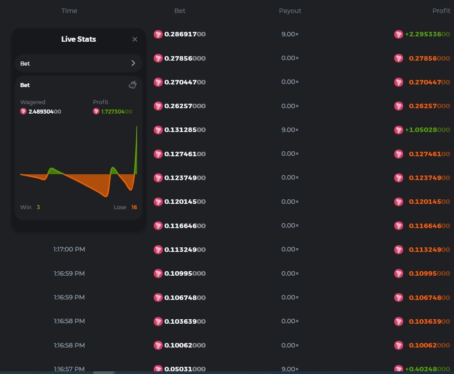Click the Payout column header
This screenshot has height=374, width=454.
point(290,11)
